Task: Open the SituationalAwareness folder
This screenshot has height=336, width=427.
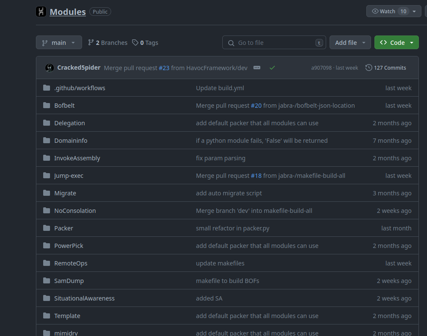Action: coord(84,298)
